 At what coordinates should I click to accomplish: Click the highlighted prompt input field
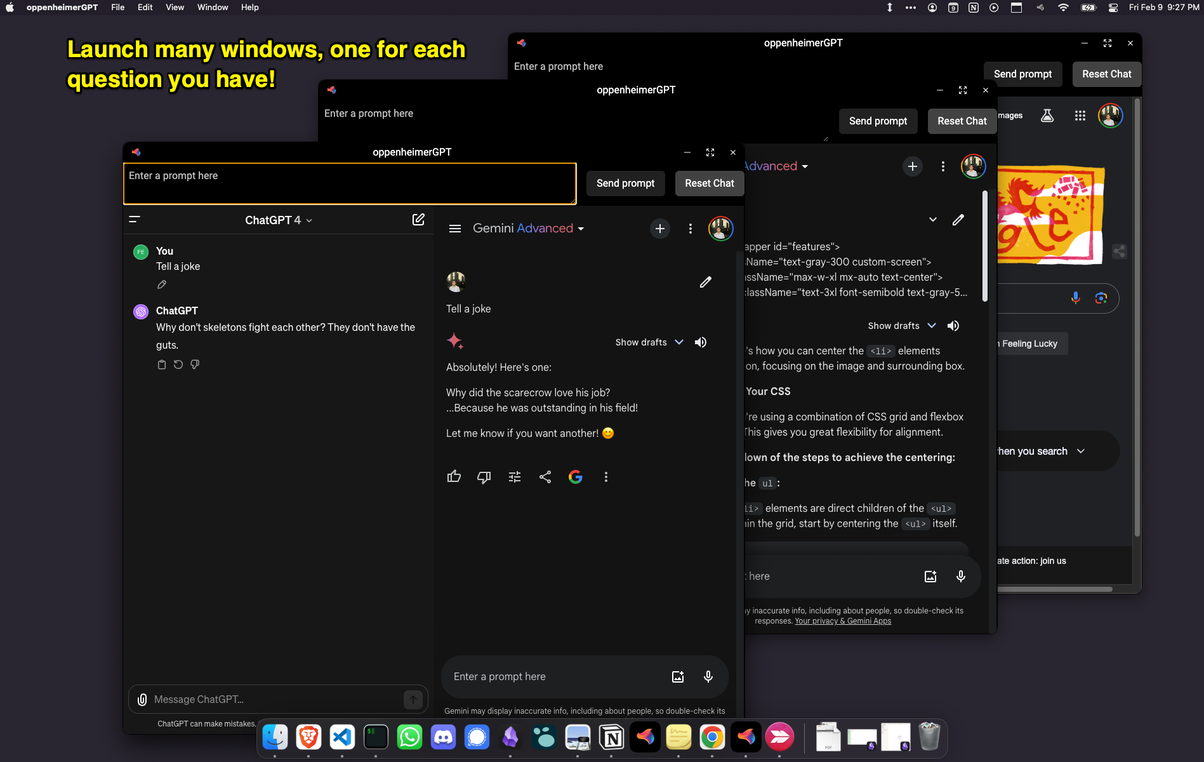pos(349,183)
